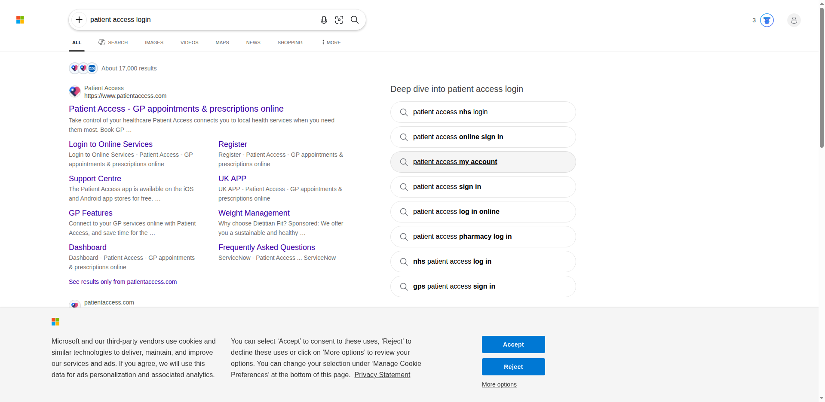825x402 pixels.
Task: Open the News tab
Action: (x=253, y=43)
